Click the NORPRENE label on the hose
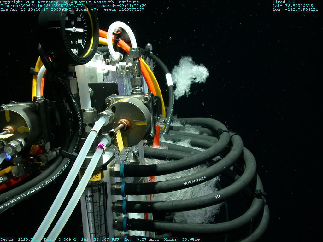Screen dimensions: 323x242 pos(194,181)
